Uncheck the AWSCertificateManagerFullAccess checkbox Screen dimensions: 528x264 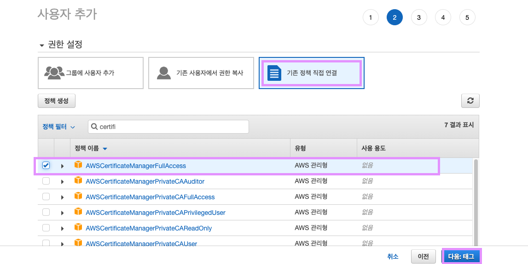pyautogui.click(x=46, y=165)
